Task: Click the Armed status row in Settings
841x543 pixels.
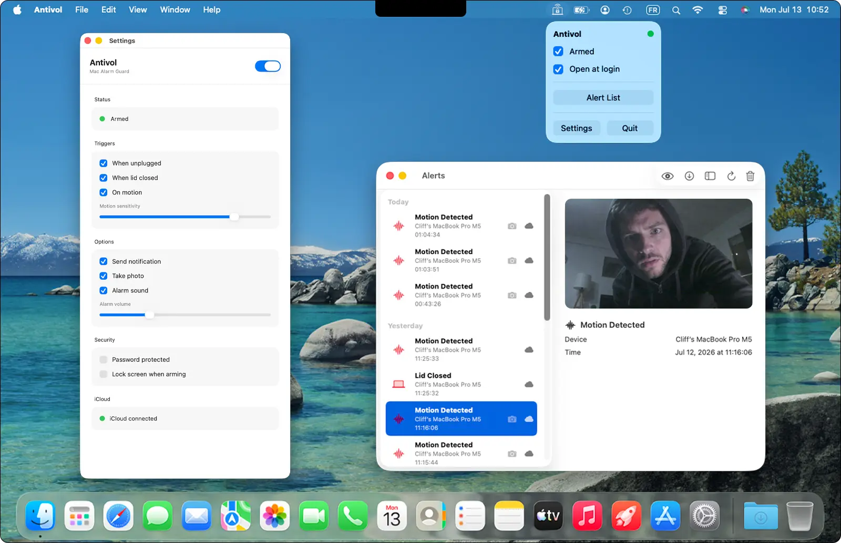Action: pyautogui.click(x=185, y=119)
